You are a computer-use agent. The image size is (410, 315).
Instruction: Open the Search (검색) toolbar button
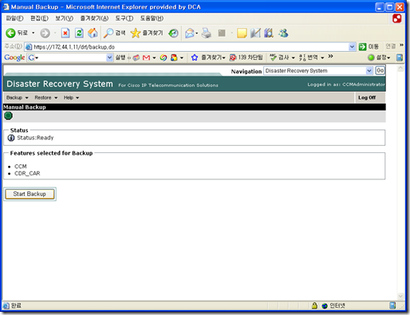[114, 33]
